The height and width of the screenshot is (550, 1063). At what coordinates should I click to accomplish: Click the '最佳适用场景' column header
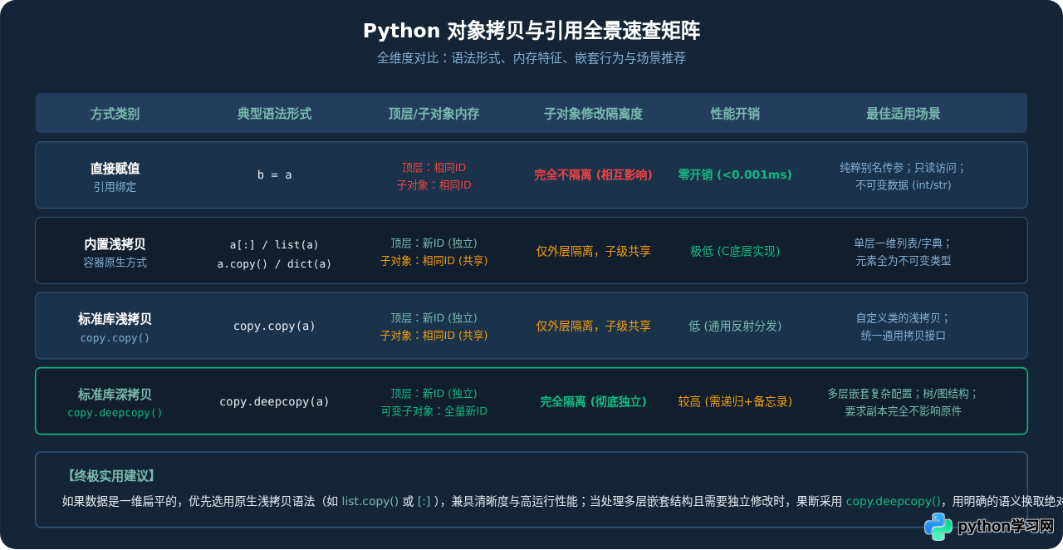pyautogui.click(x=904, y=114)
